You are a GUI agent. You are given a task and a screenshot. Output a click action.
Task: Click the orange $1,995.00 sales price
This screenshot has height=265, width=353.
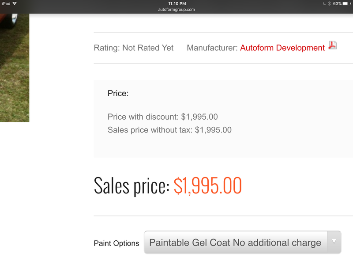[207, 185]
